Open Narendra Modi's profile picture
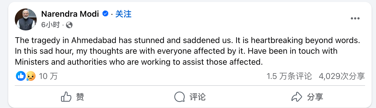This screenshot has width=376, height=108. [x=26, y=19]
